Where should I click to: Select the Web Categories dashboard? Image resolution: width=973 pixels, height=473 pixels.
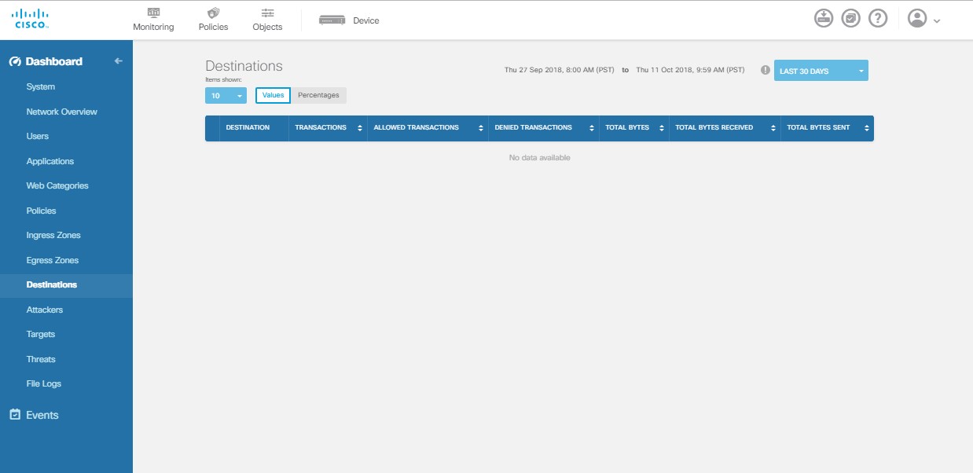59,185
